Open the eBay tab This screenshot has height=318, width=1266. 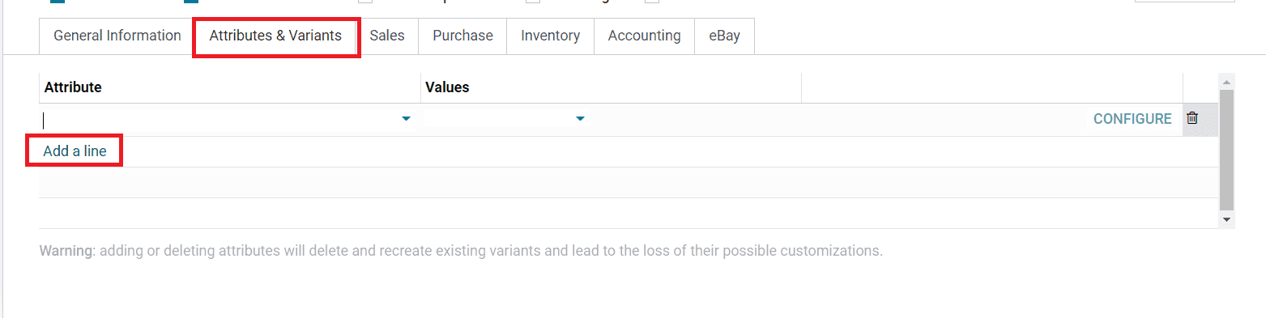click(724, 36)
